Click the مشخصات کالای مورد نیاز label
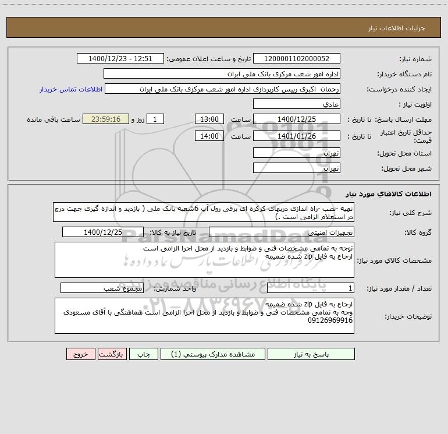This screenshot has width=448, height=434. [394, 260]
